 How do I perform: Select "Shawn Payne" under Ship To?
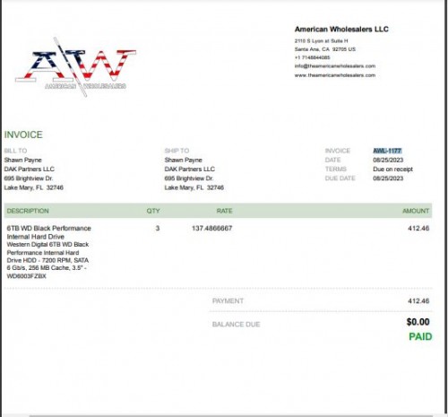click(184, 160)
